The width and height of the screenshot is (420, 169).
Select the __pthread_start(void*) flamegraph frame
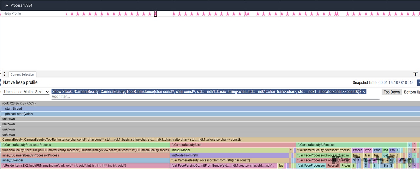pyautogui.click(x=210, y=114)
